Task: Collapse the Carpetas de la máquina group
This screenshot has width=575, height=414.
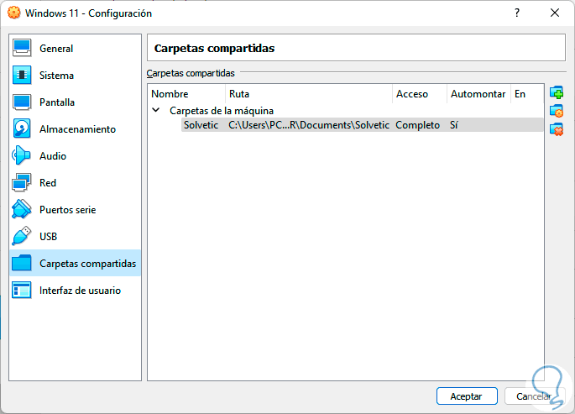Action: click(156, 110)
